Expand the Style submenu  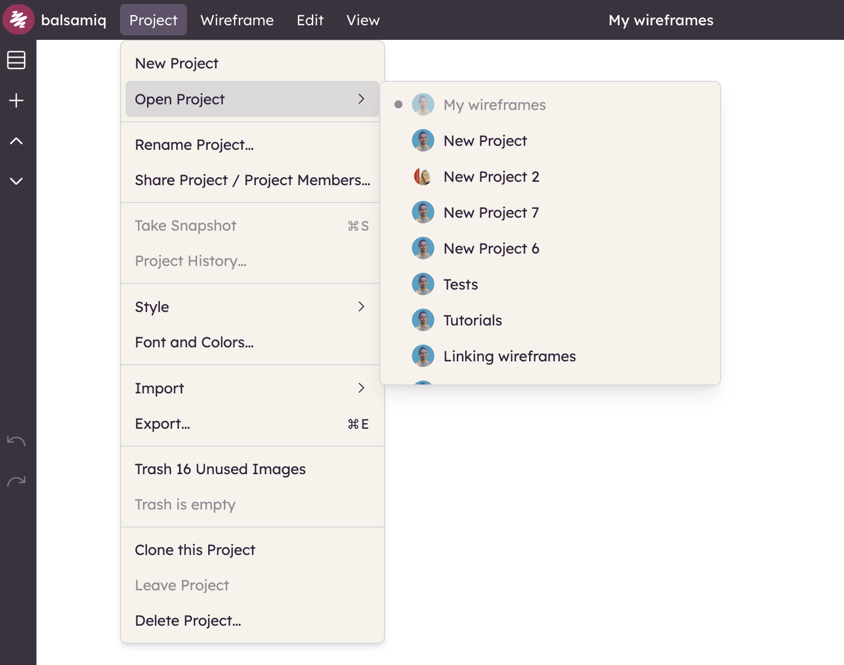(252, 307)
